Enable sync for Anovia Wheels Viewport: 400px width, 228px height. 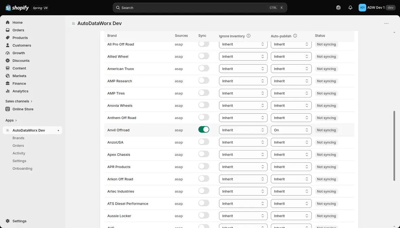(204, 105)
